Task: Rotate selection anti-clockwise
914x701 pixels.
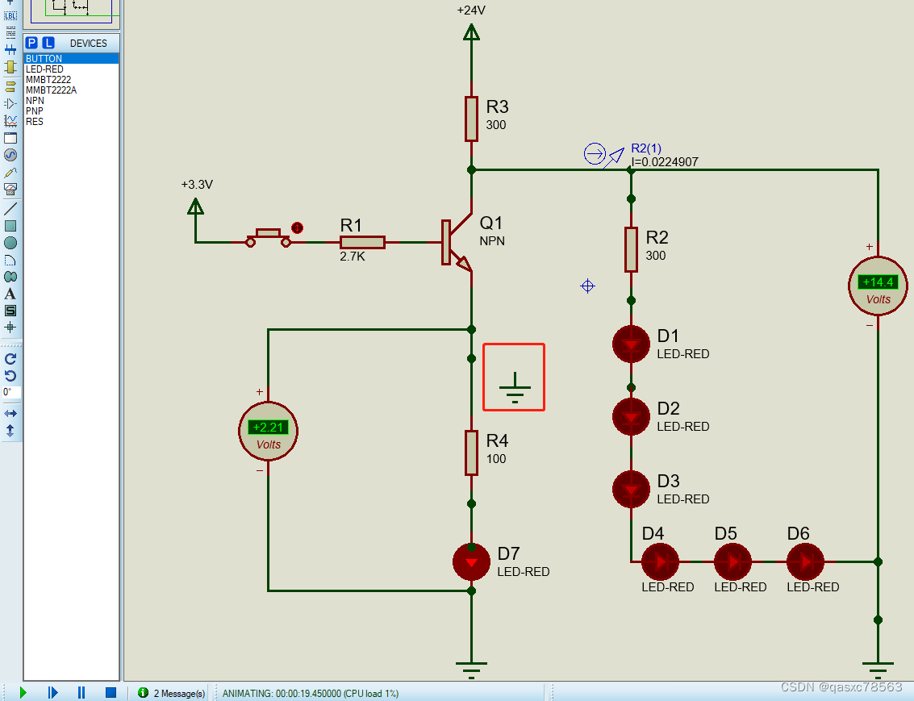Action: point(10,376)
